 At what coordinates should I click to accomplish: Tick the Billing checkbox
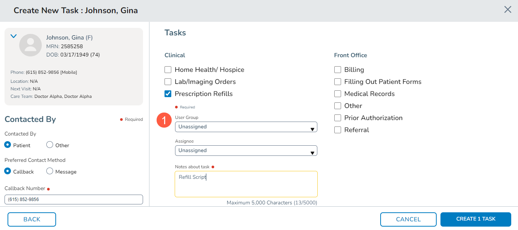[x=338, y=70]
